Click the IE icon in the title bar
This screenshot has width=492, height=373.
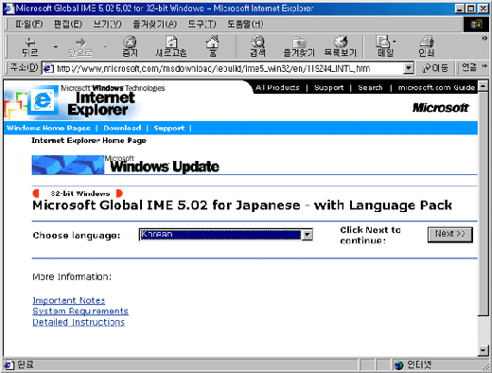(x=9, y=9)
